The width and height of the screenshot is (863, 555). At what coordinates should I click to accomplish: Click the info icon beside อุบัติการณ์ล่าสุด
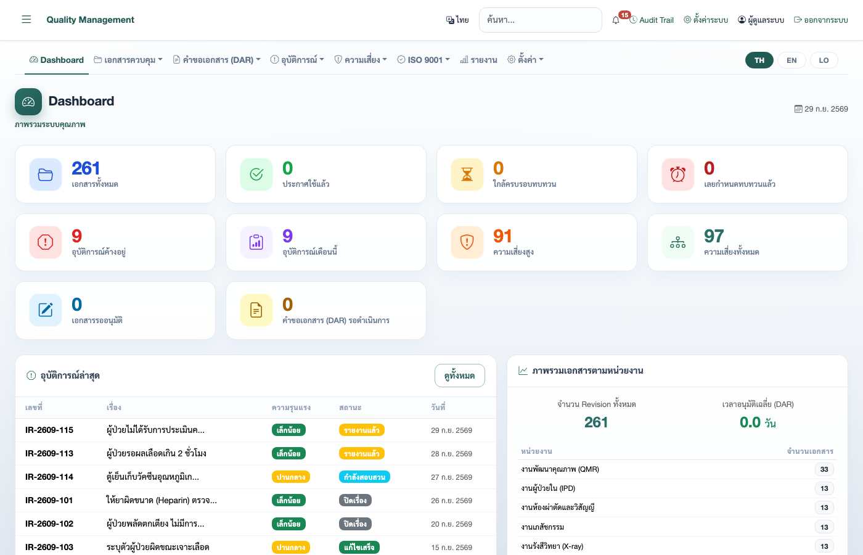(x=31, y=376)
